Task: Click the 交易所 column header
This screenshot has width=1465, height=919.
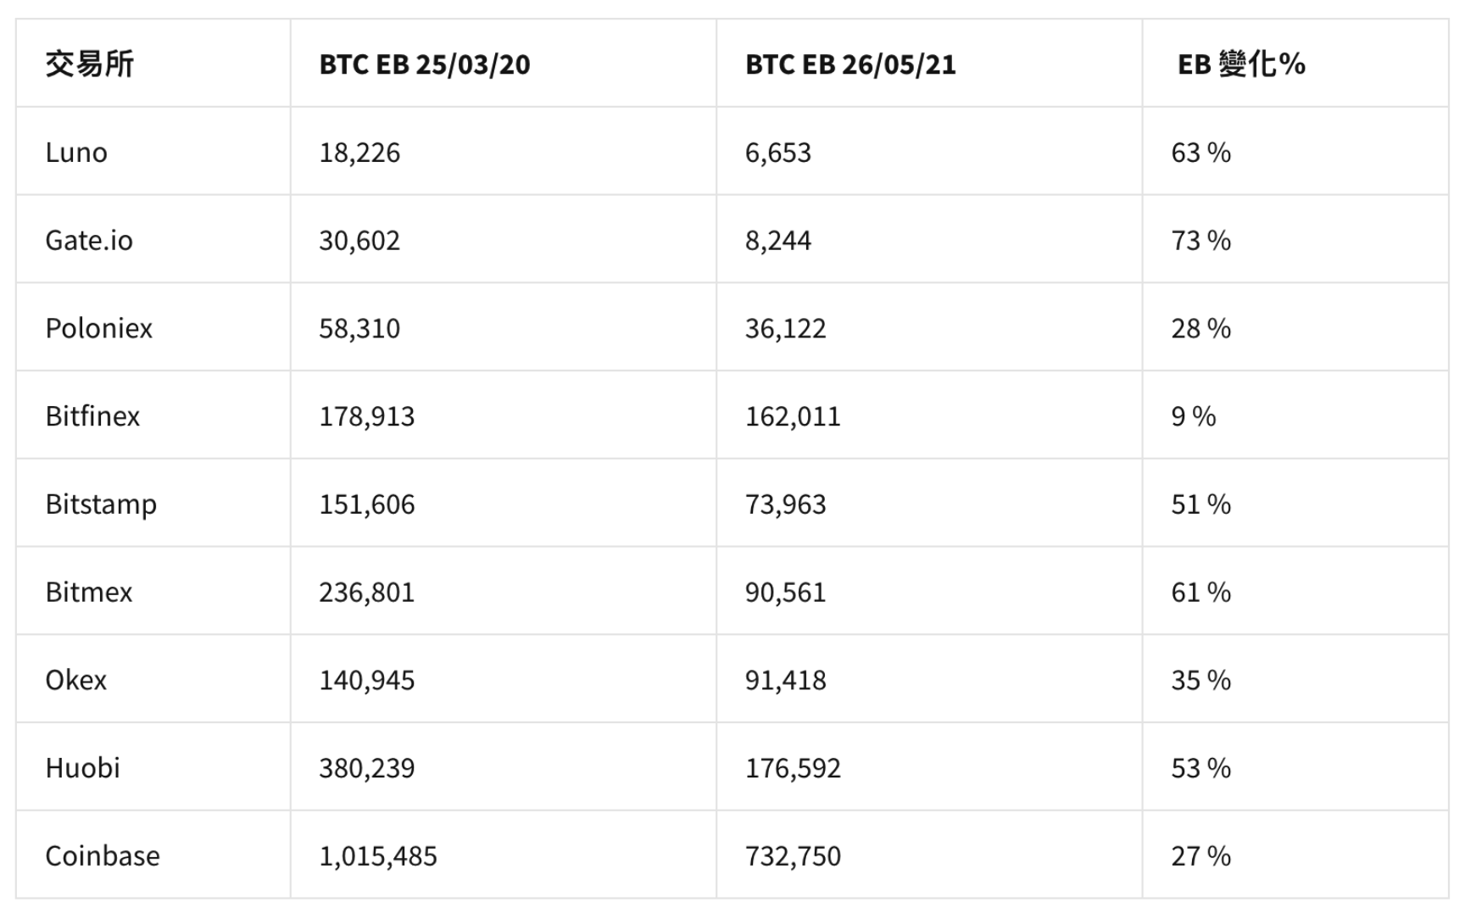Action: (x=89, y=64)
